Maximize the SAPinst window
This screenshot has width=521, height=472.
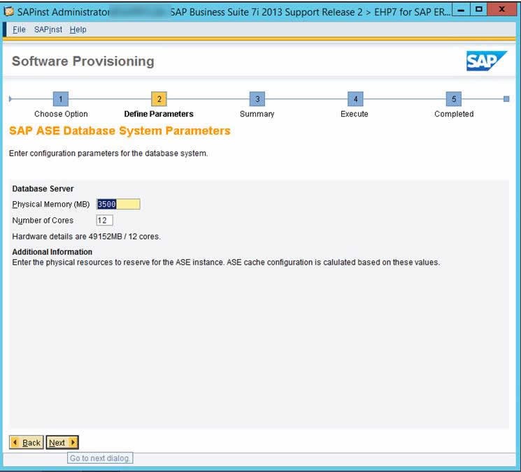pyautogui.click(x=479, y=10)
